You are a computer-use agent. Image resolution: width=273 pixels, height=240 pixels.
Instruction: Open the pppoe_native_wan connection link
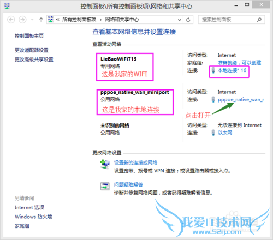point(241,100)
